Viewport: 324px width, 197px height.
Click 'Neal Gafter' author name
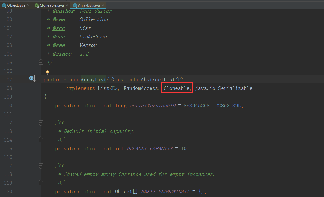coord(96,11)
